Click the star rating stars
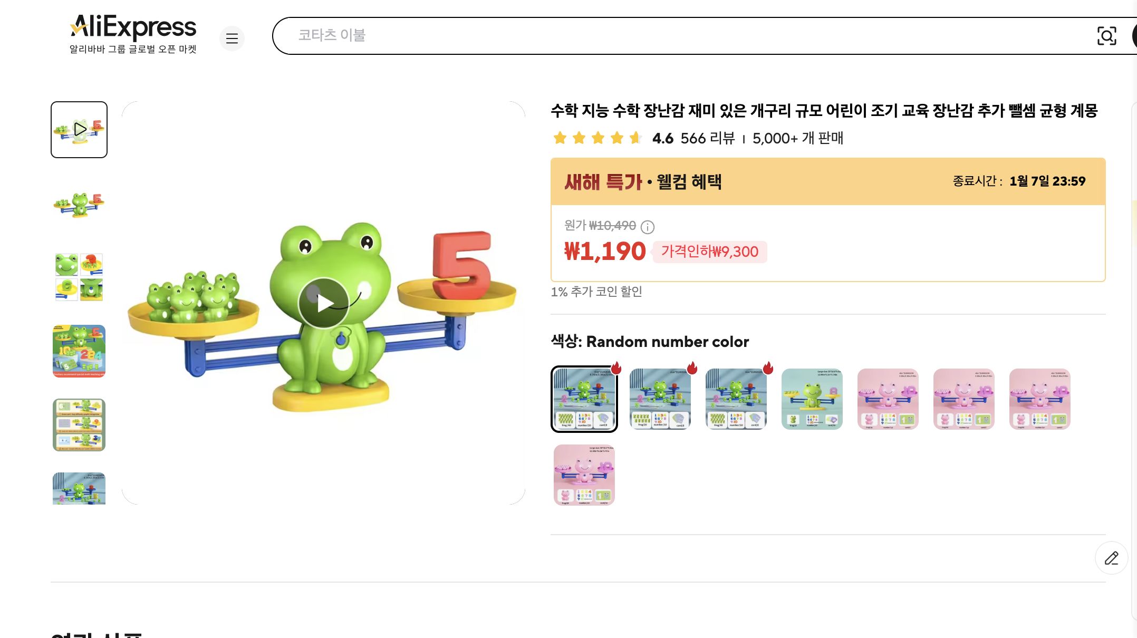 [596, 138]
